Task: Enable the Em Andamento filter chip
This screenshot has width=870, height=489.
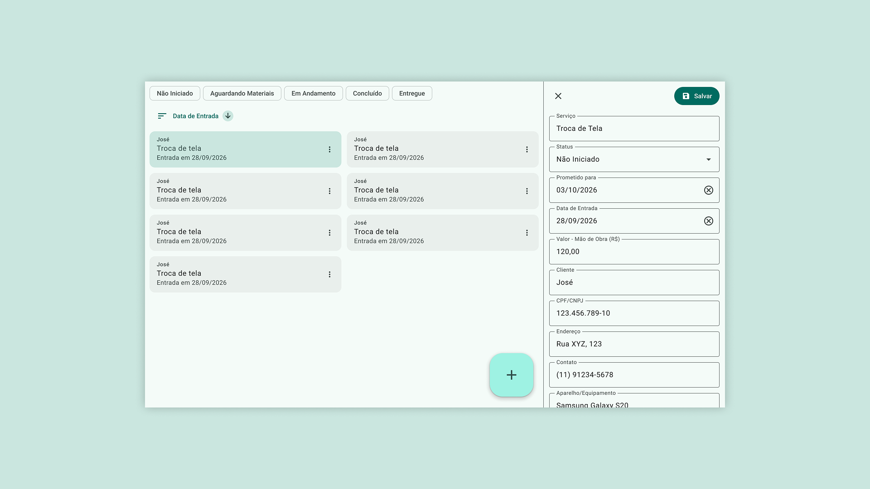Action: point(314,93)
